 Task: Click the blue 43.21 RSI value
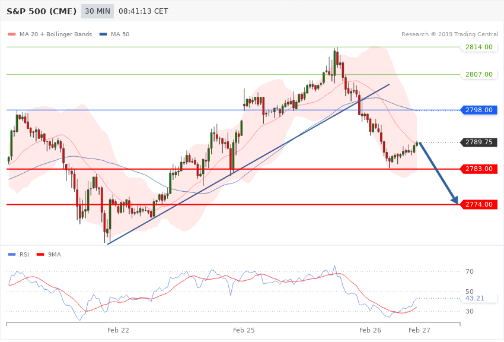tap(475, 298)
